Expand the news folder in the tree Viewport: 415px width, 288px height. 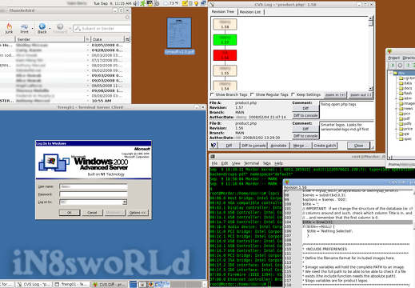(396, 109)
